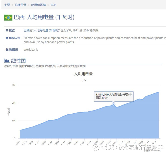Click the 3M y-axis label

14,85
